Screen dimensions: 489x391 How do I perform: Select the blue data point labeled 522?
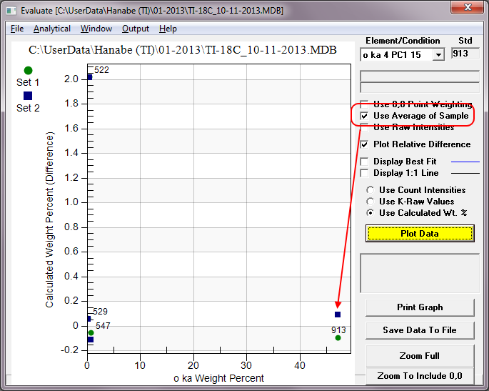tap(89, 76)
